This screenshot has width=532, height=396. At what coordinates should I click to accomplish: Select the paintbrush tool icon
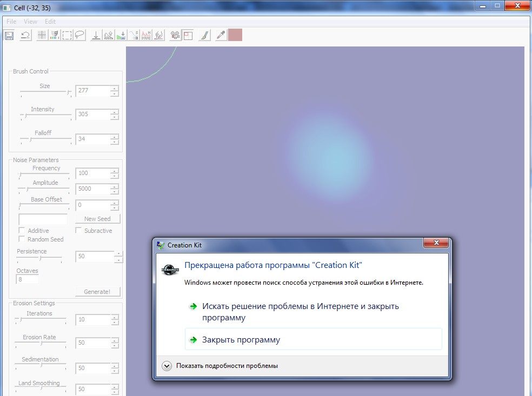tap(204, 35)
